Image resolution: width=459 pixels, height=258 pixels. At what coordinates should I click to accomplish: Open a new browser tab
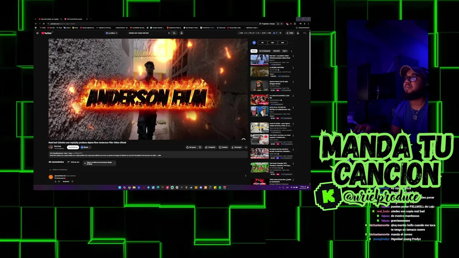[91, 19]
